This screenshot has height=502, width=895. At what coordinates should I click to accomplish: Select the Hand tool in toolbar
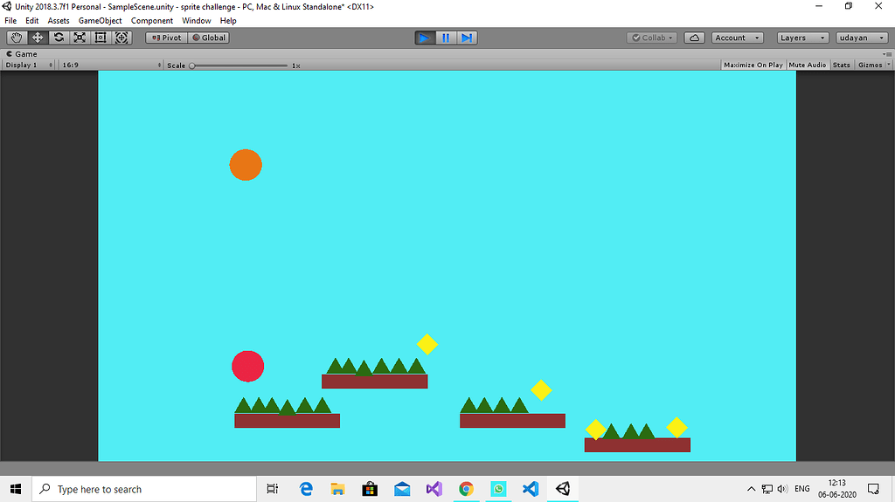[x=17, y=38]
